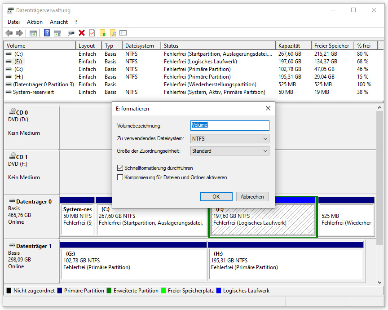Open the Aktion menu

click(35, 22)
